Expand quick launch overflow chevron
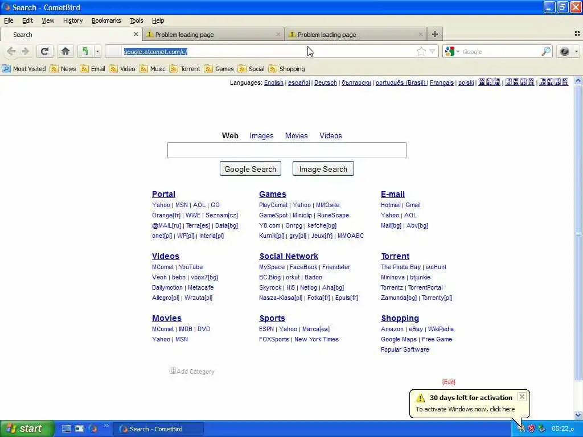583x437 pixels. click(x=106, y=426)
